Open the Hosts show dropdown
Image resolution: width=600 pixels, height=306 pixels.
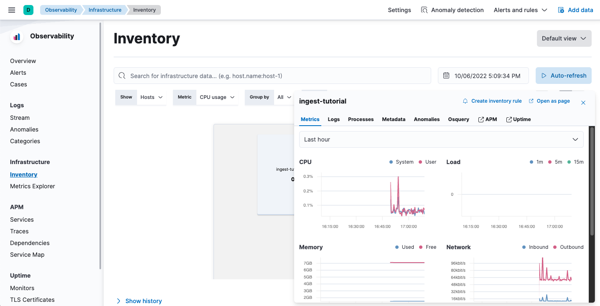click(151, 97)
